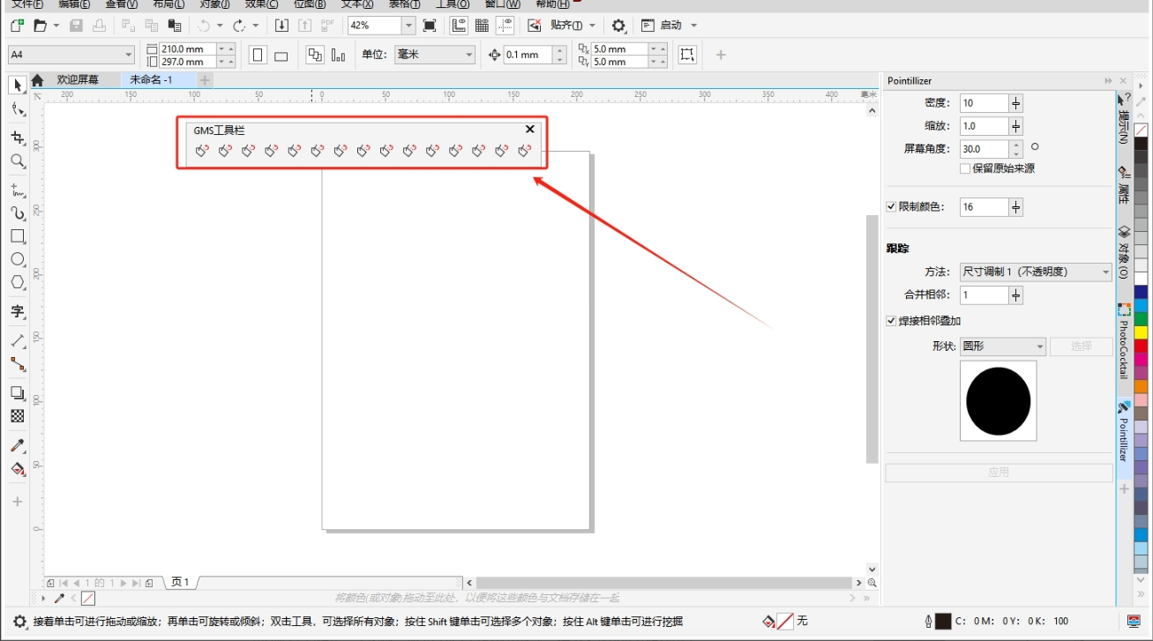This screenshot has width=1153, height=641.
Task: Select the Drop Shadow tool
Action: point(18,392)
